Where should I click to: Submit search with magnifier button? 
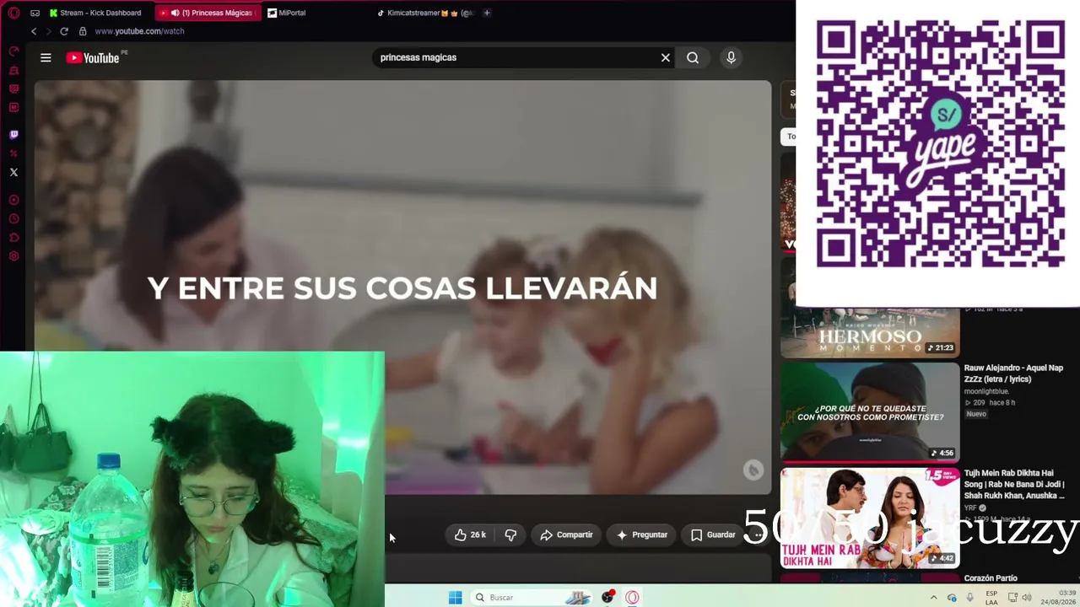pyautogui.click(x=693, y=57)
